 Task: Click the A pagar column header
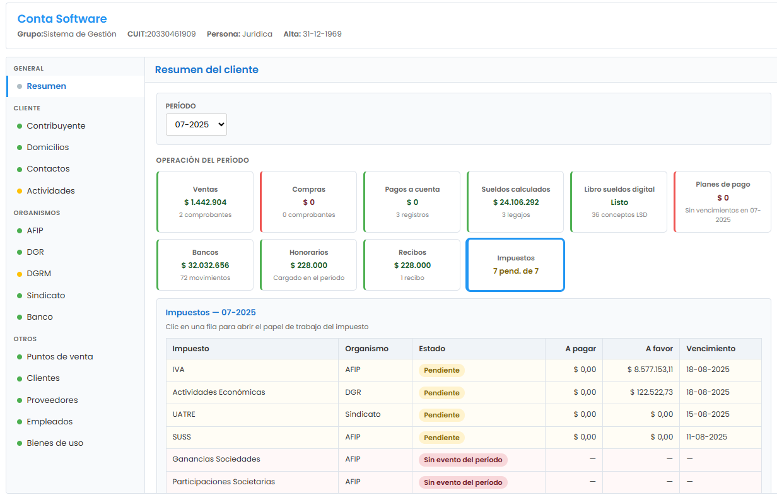coord(574,349)
